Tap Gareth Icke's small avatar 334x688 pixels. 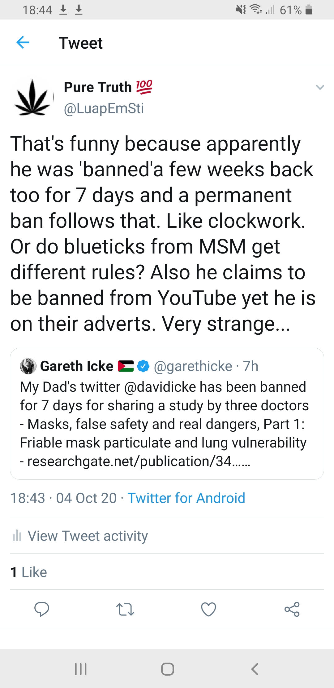click(x=28, y=366)
